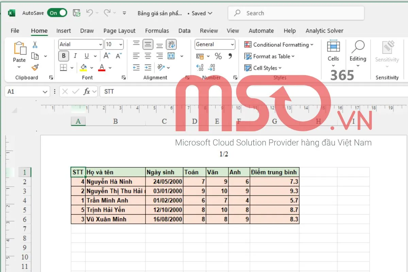This screenshot has width=408, height=272.
Task: Click the Increase Font Size icon
Action: point(107,56)
